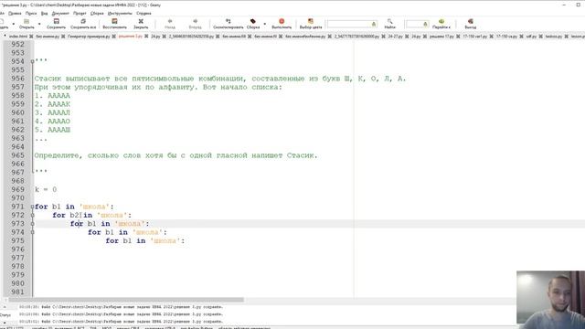Screen dimensions: 585x329
Task: Click the text '1. ААААА' in editor
Action: click(x=52, y=95)
